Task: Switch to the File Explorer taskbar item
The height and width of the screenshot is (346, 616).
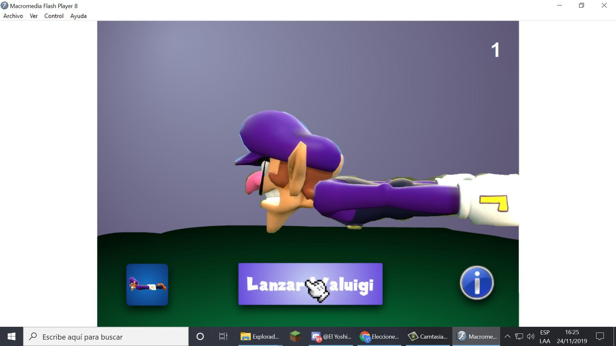Action: coord(260,336)
